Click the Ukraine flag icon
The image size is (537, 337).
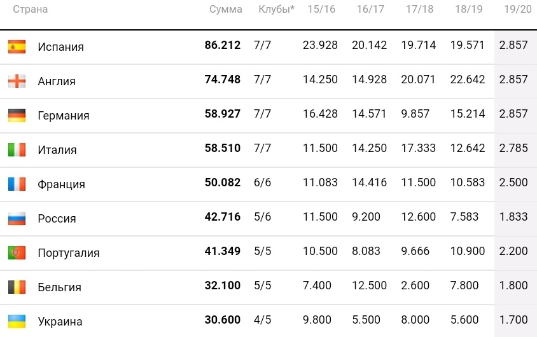coord(17,321)
